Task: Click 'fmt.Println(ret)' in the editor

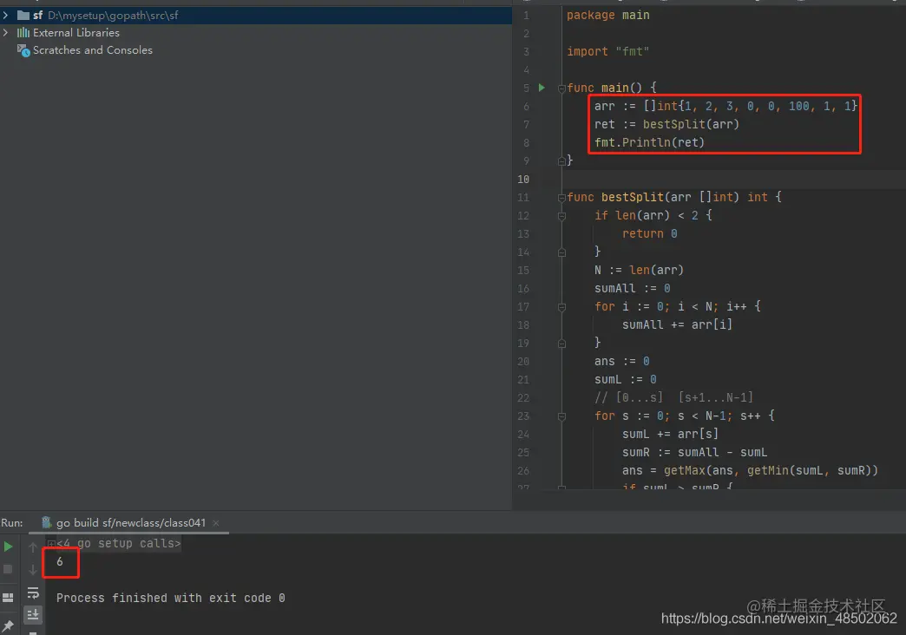Action: [649, 142]
